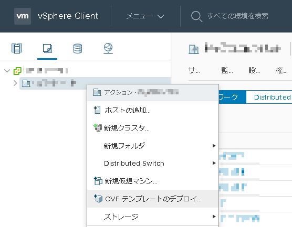Open the メニュー dropdown
The image size is (292, 227).
(x=145, y=16)
